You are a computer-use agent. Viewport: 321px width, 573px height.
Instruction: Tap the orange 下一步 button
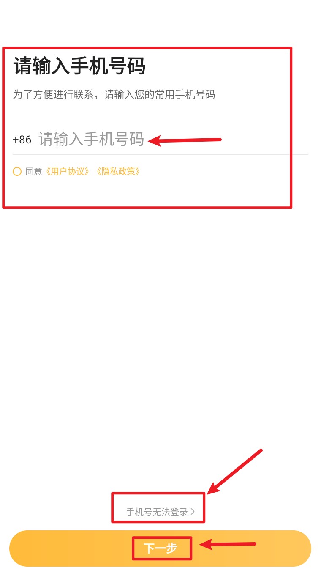pyautogui.click(x=160, y=548)
